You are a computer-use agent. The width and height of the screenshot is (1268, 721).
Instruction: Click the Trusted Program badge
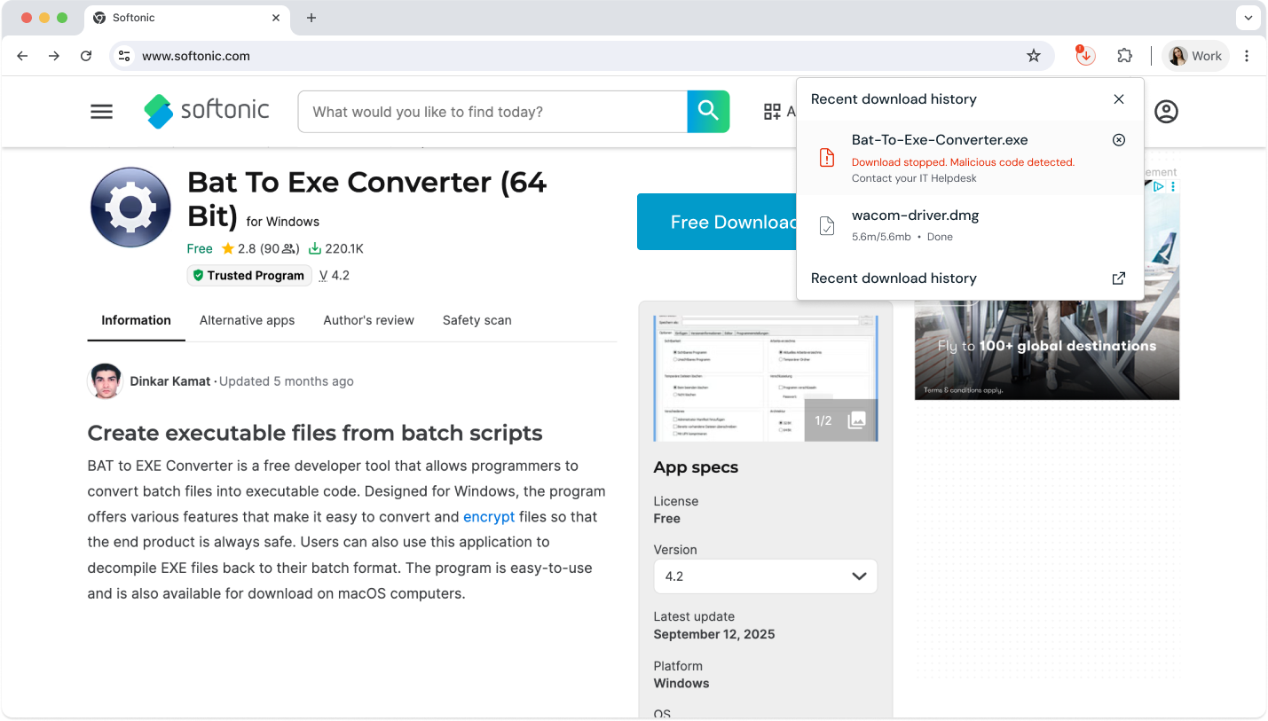click(x=249, y=276)
